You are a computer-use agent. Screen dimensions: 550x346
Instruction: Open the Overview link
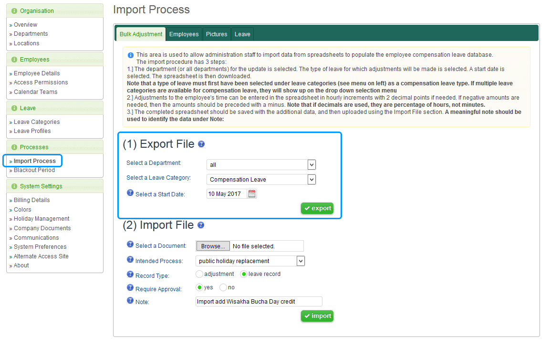25,25
